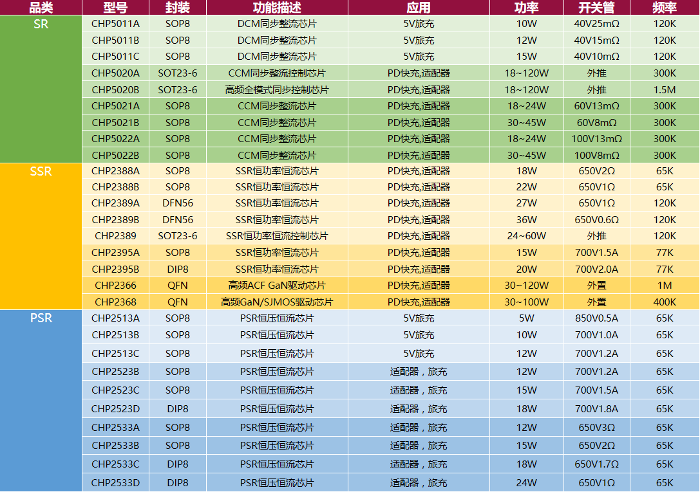Select the SR category cell
The height and width of the screenshot is (492, 700).
coord(41,89)
